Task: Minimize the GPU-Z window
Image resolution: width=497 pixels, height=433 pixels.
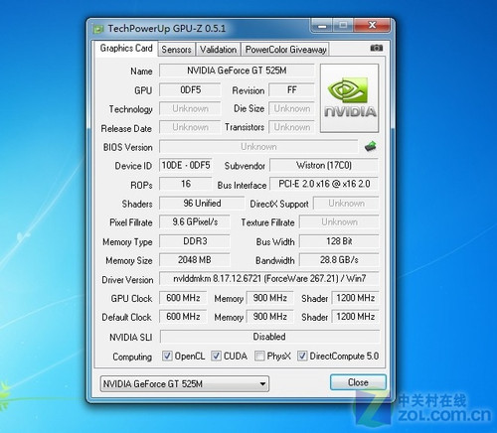Action: (322, 26)
